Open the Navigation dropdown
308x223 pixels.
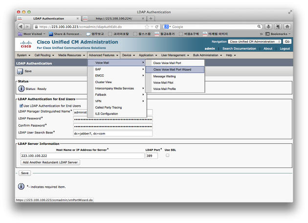(x=255, y=42)
